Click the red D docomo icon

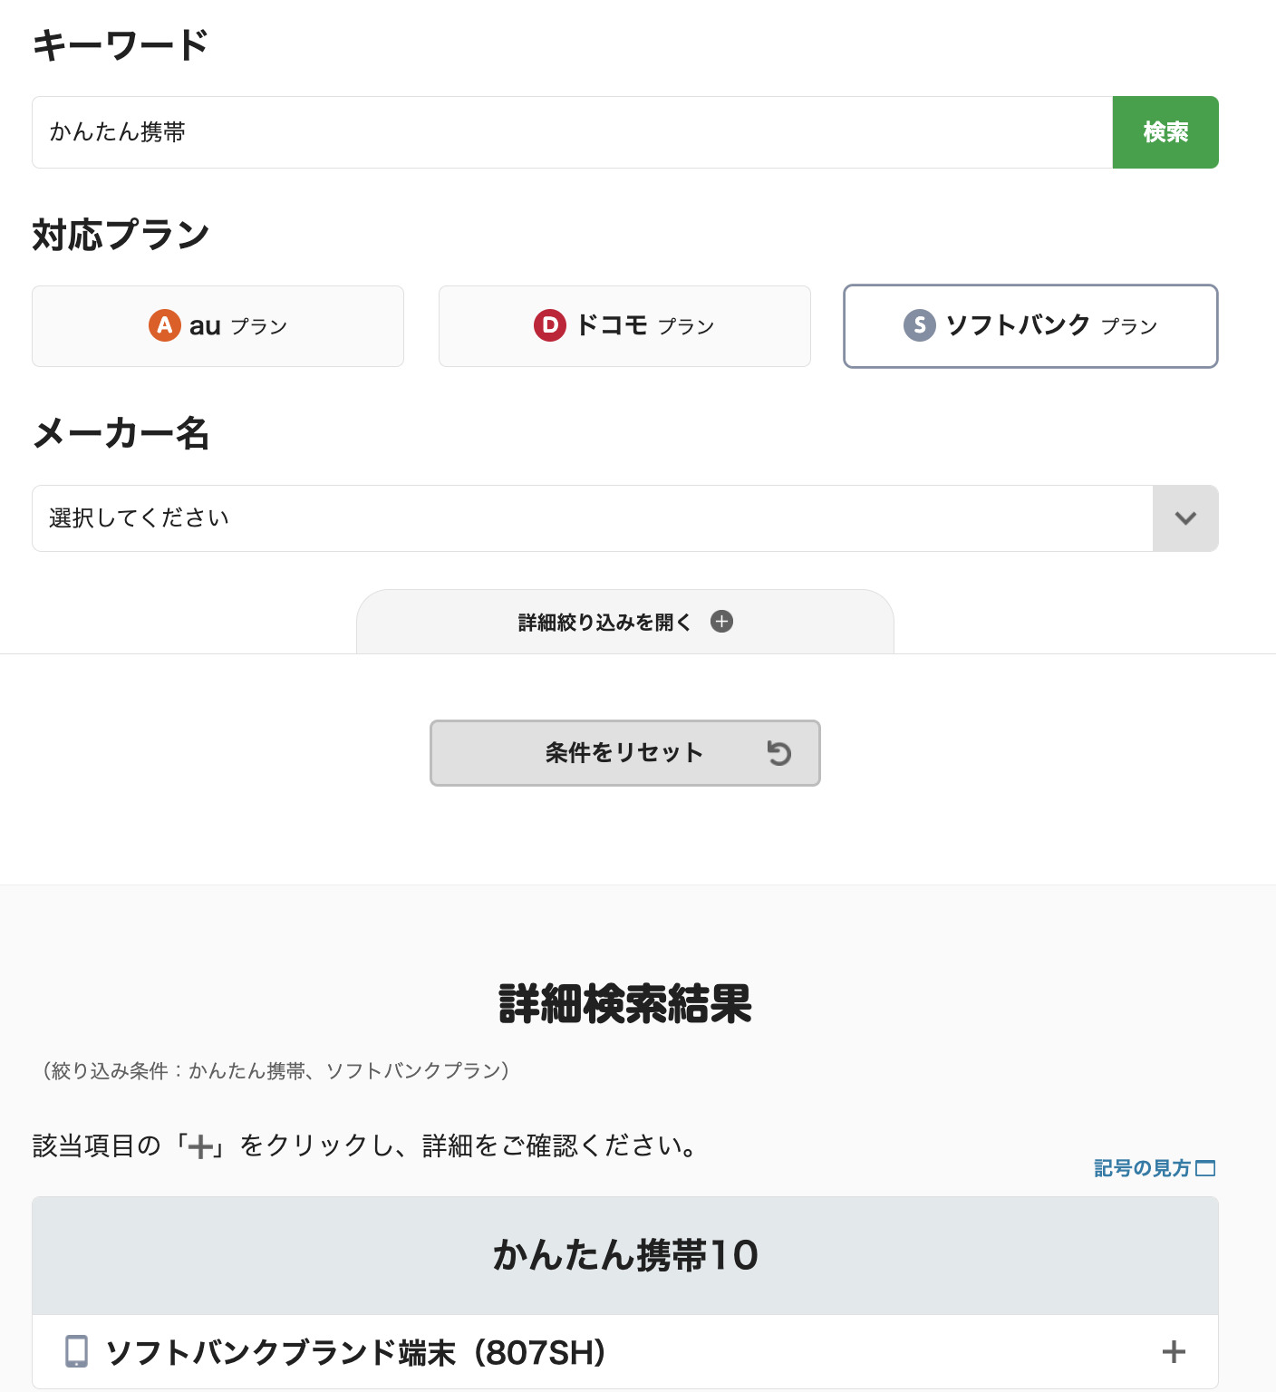[x=549, y=325]
